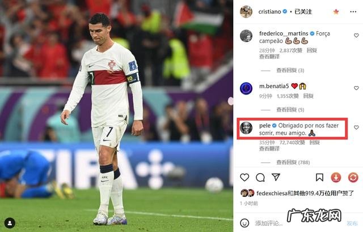Open the speech bubble comment icon
363x232 pixels.
coord(260,177)
